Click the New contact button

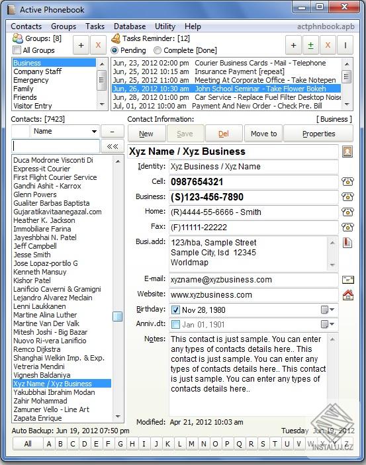point(146,134)
